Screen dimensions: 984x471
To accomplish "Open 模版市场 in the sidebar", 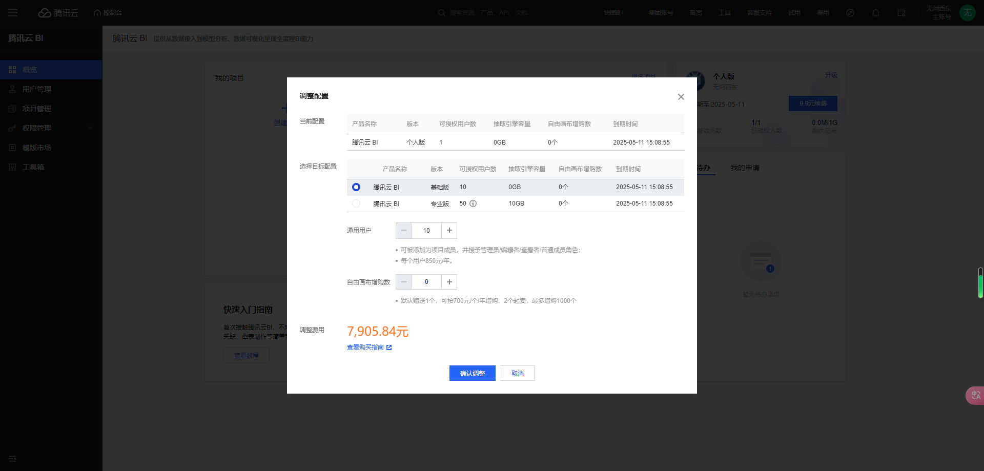I will [x=51, y=148].
